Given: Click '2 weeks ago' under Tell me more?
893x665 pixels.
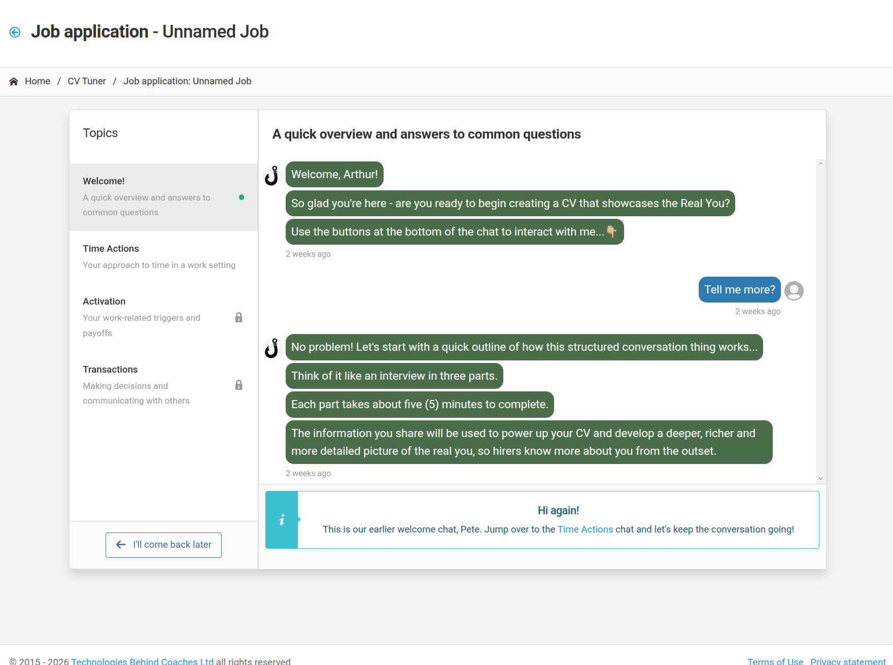Looking at the screenshot, I should (758, 312).
